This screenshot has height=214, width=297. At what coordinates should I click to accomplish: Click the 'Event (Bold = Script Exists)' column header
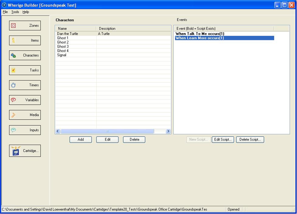(224, 29)
